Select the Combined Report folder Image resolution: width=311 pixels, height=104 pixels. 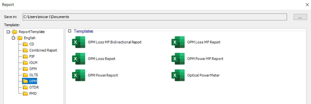pos(43,50)
